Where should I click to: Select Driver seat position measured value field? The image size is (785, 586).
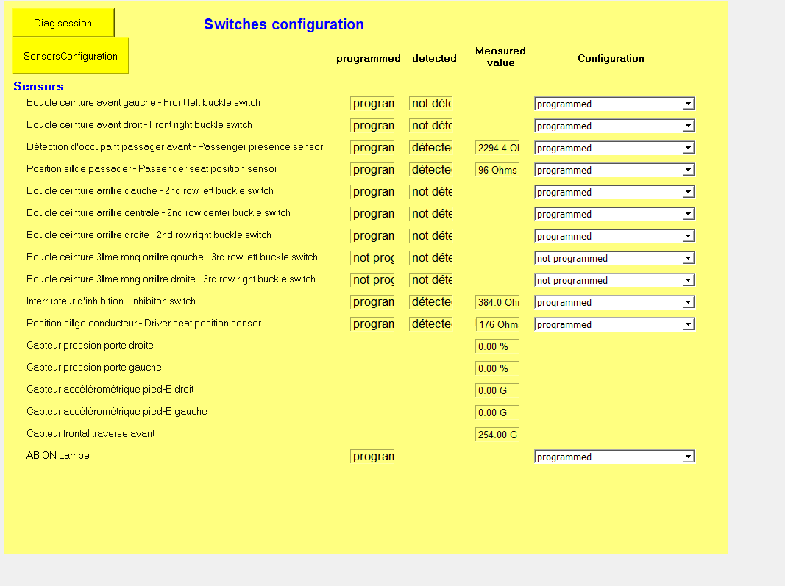tap(497, 324)
